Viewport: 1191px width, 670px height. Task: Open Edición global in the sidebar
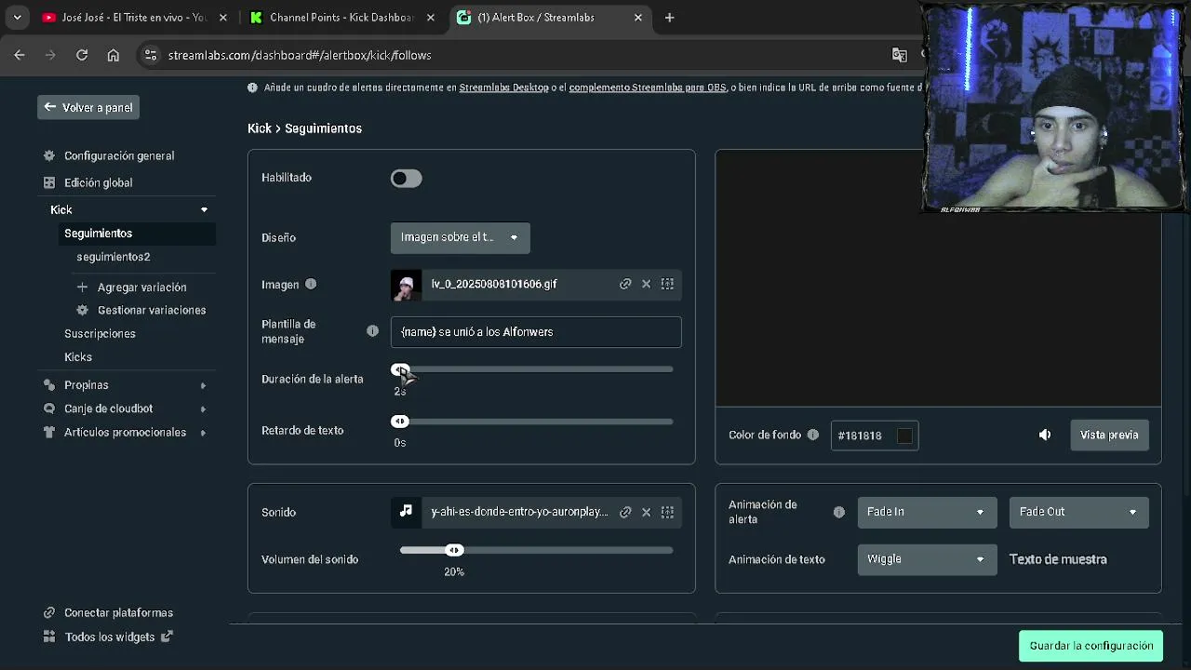point(98,182)
